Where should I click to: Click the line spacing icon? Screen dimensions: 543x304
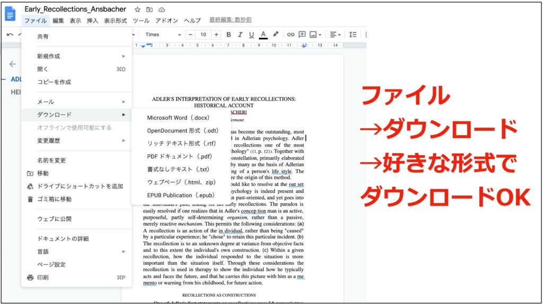353,34
